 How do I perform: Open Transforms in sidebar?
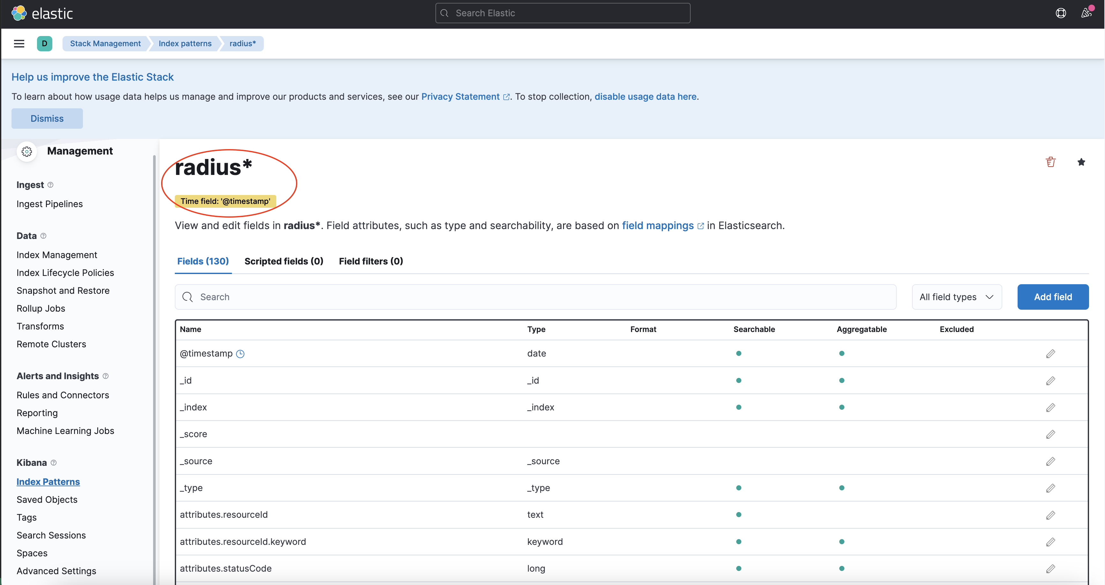click(40, 327)
